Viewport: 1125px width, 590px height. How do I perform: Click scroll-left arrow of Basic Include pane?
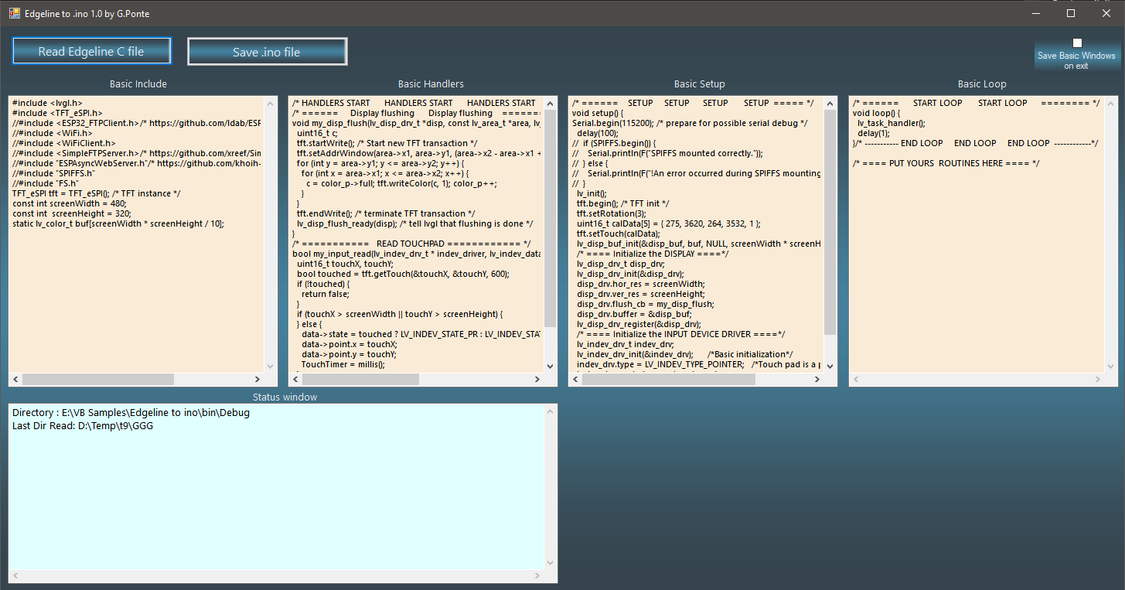tap(15, 380)
